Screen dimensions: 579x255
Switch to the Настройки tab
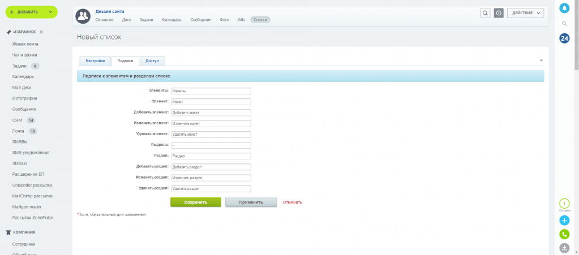tap(95, 61)
